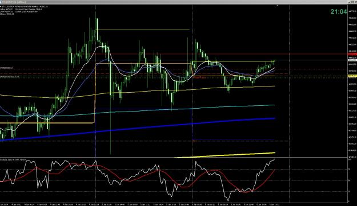Click the stochastic indicator label text
The height and width of the screenshot is (206, 357).
(x=13, y=160)
